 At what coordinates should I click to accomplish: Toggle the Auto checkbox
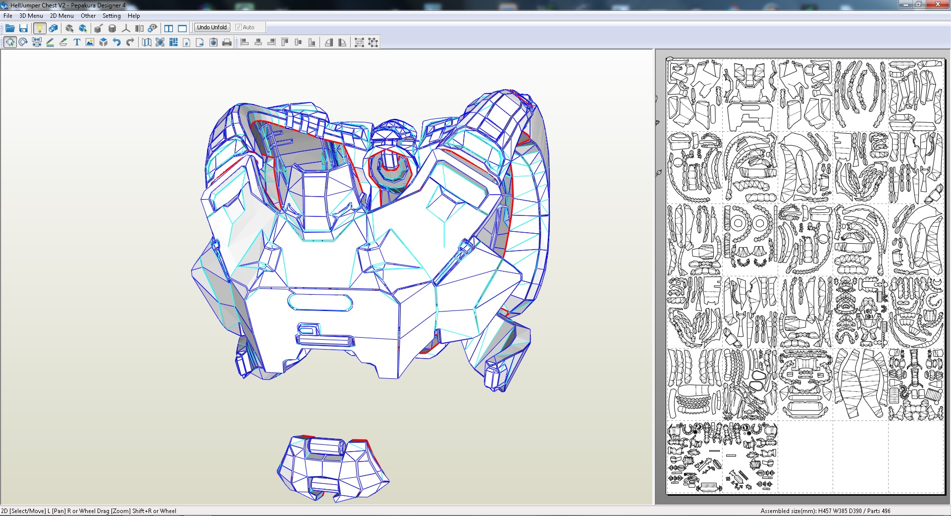(x=238, y=27)
